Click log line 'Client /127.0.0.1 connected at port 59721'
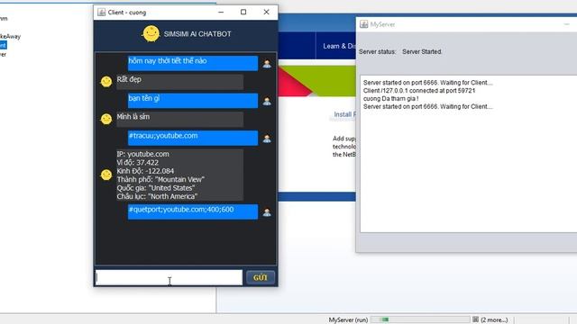 tap(419, 90)
